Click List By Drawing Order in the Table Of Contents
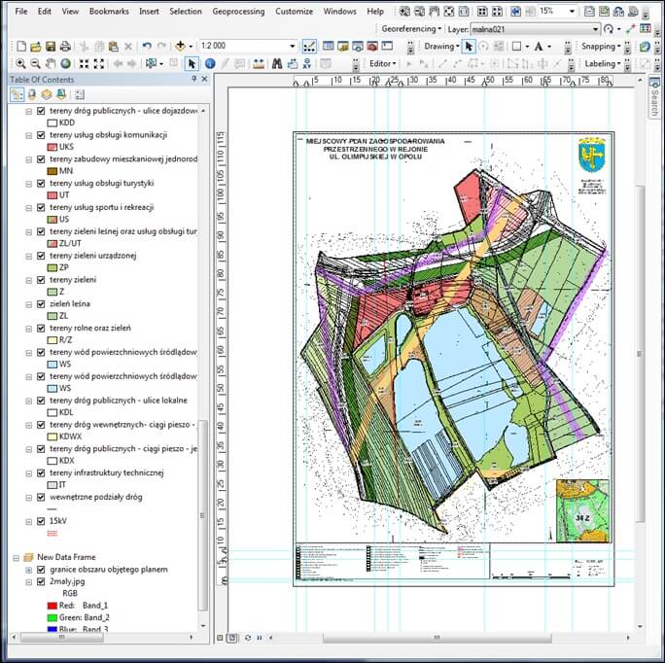Screen dimensions: 665x663 pos(17,94)
